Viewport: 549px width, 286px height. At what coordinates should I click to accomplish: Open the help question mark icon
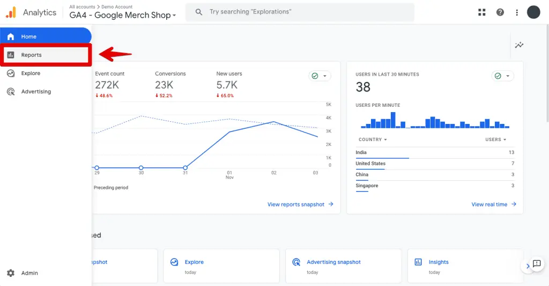(x=500, y=12)
